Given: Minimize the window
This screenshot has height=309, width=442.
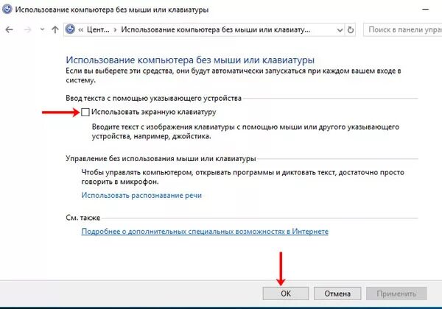Looking at the screenshot, I should point(425,10).
